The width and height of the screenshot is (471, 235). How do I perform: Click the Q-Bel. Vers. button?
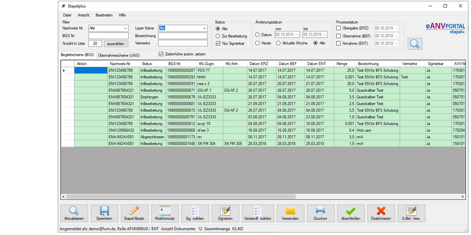pos(411,213)
